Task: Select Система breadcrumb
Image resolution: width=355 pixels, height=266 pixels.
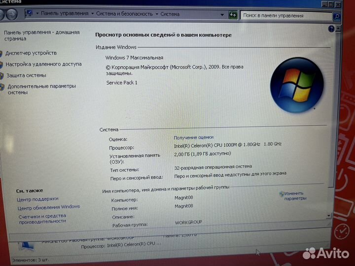Action: [170, 14]
